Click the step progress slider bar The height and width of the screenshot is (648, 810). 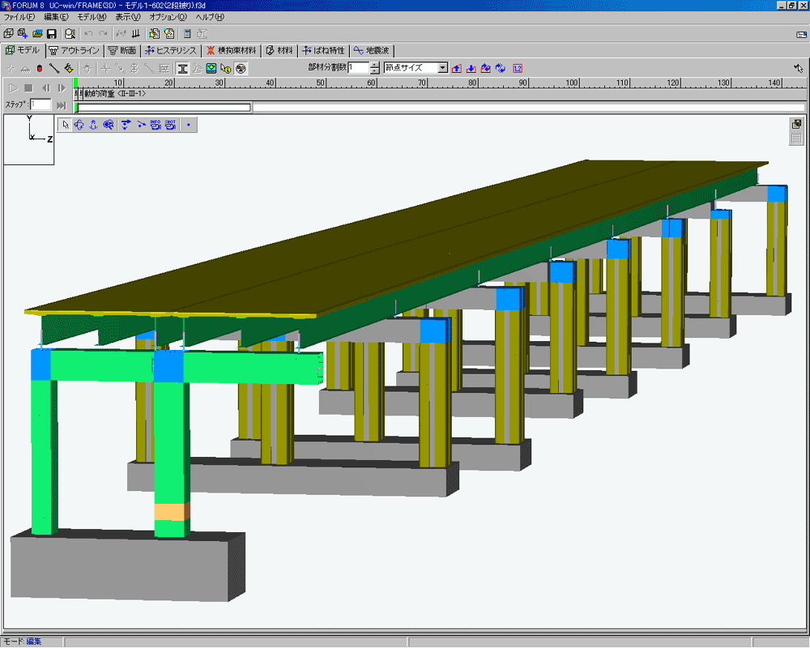click(x=164, y=107)
